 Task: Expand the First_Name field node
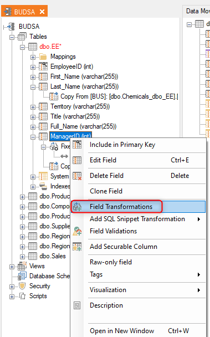click(x=33, y=77)
